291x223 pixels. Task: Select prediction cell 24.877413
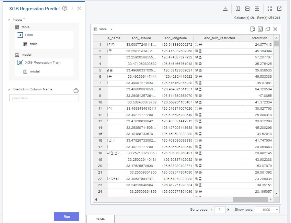click(259, 45)
